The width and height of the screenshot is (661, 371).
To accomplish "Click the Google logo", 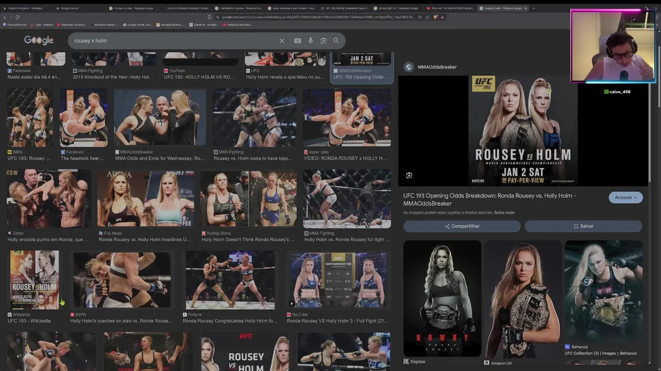I will coord(39,40).
